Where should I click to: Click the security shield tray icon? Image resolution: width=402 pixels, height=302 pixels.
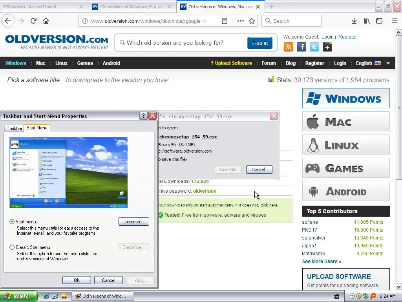tap(359, 296)
